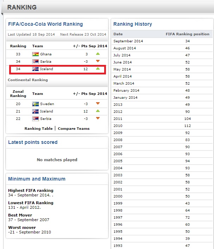Click the green arrow in the highlighted Iceland row
214x249 pixels.
98,69
